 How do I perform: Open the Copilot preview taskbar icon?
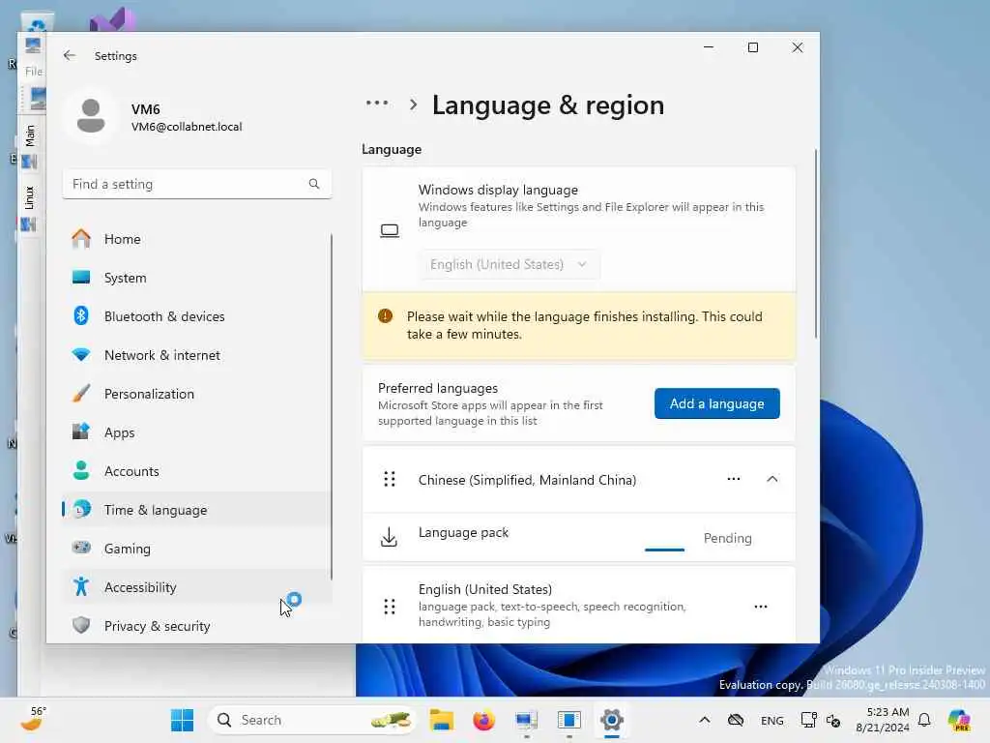(960, 720)
